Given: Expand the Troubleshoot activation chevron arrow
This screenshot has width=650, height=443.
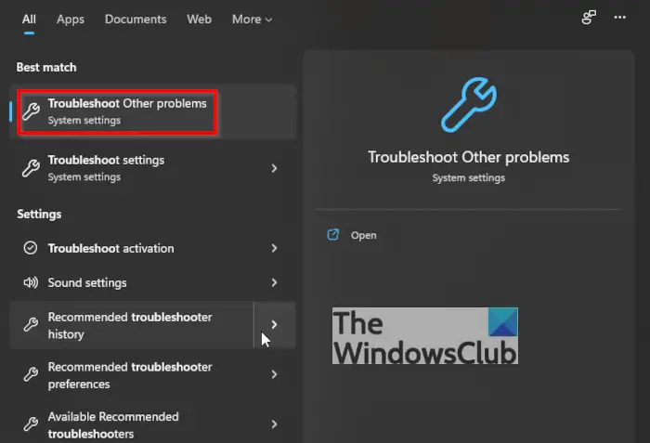Looking at the screenshot, I should (274, 248).
